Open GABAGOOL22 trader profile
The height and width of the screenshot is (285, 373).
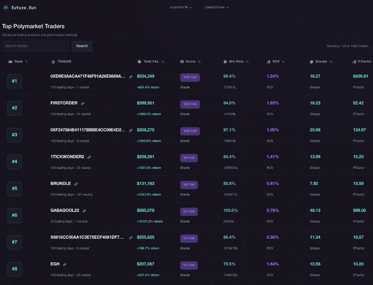tap(65, 211)
